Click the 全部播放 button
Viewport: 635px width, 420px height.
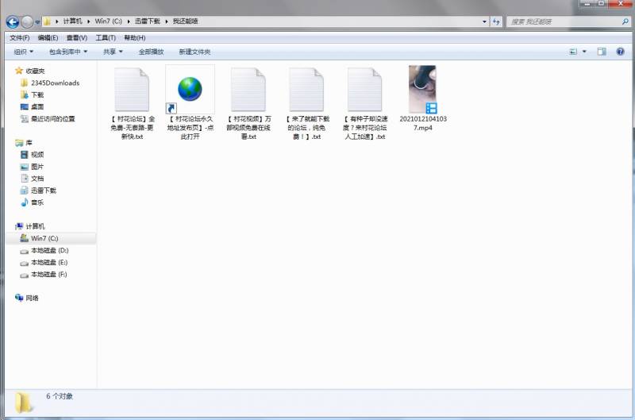(151, 52)
